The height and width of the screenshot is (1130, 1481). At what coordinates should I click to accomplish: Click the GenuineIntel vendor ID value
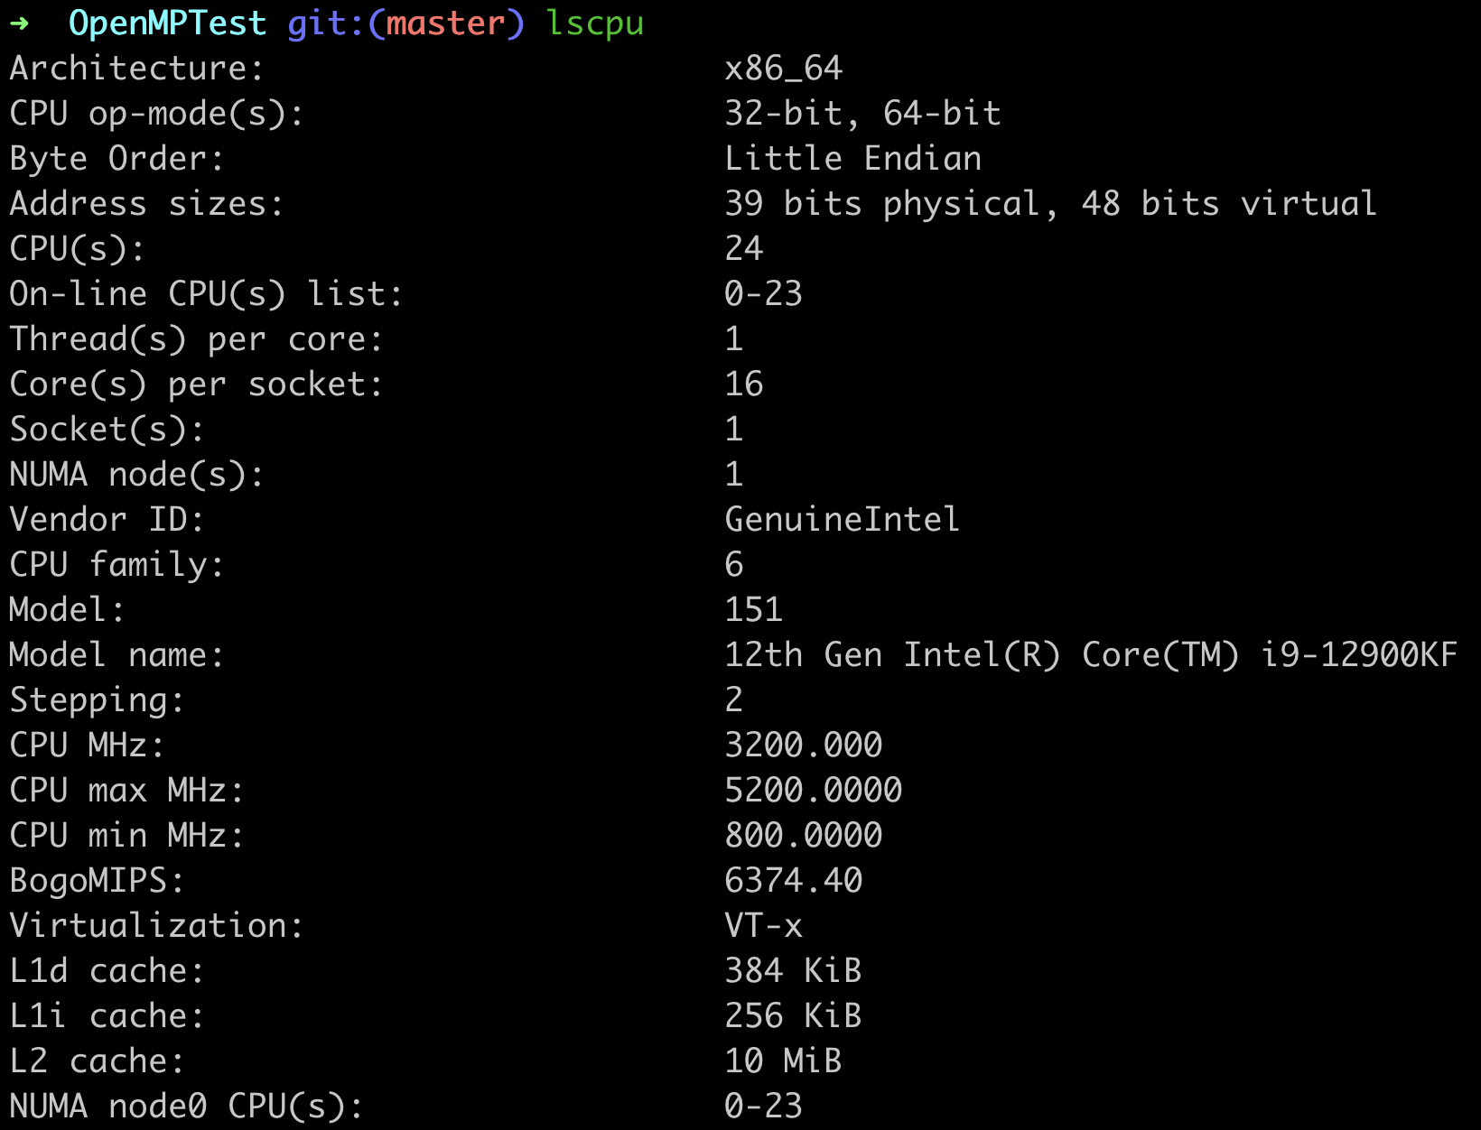pyautogui.click(x=842, y=520)
